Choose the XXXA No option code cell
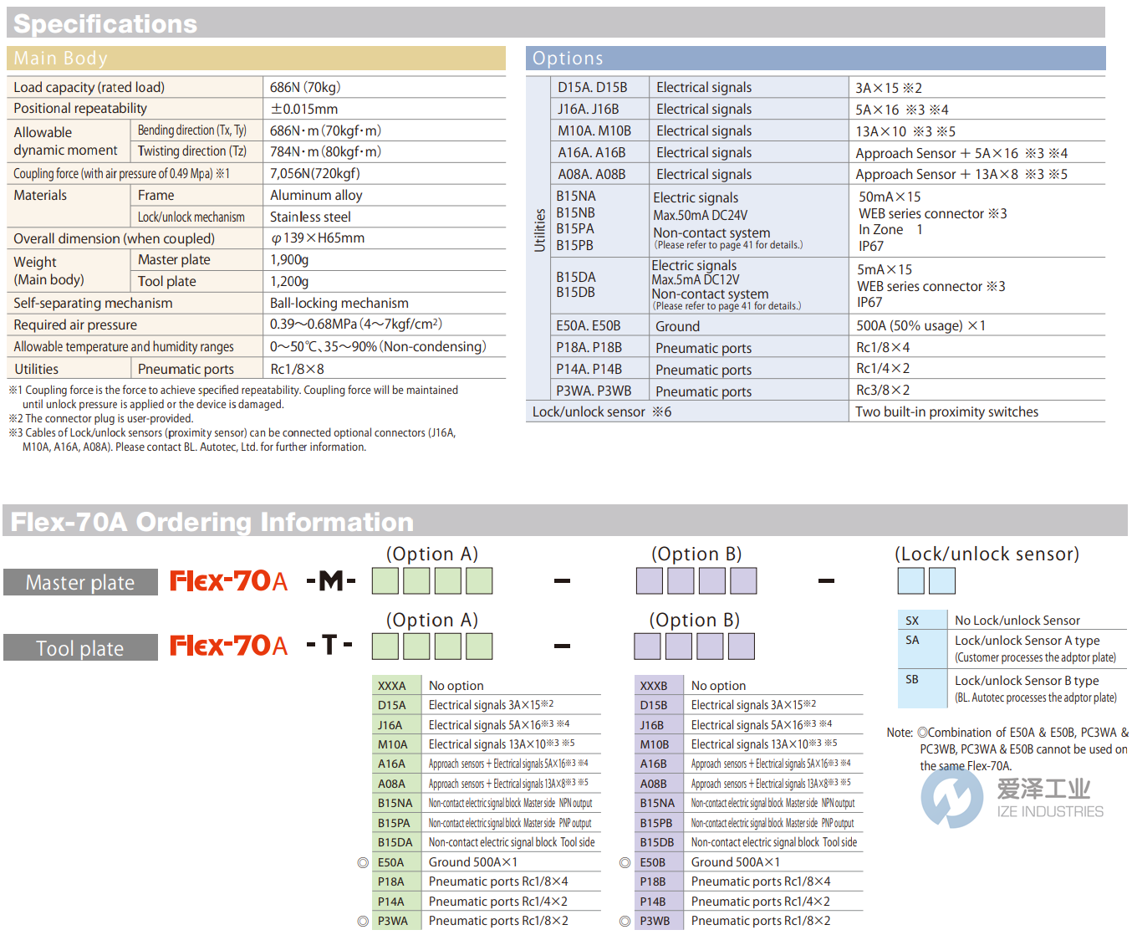The image size is (1132, 935). click(392, 686)
